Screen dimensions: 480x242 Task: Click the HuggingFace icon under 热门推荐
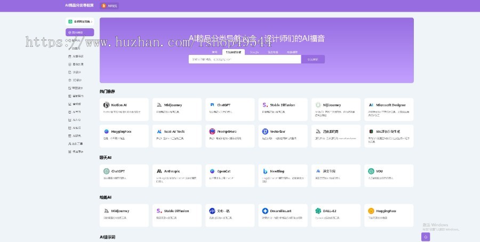point(107,132)
